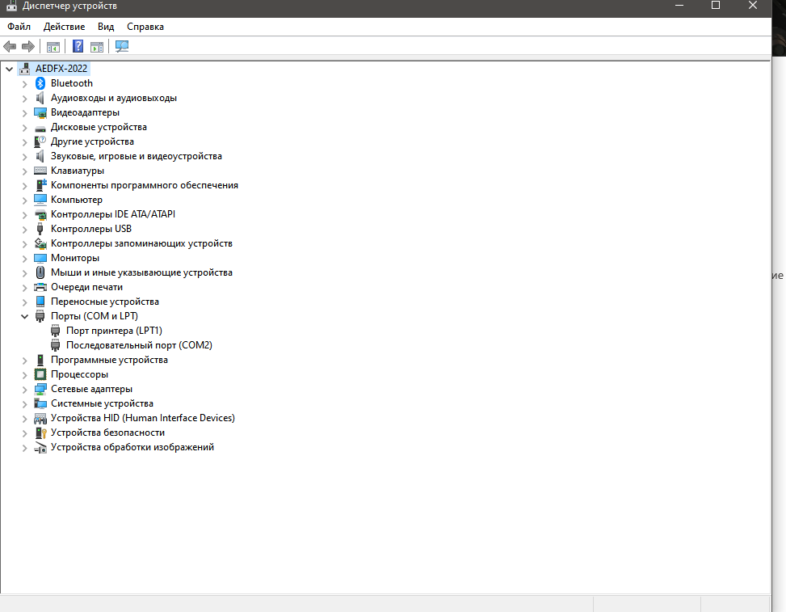The image size is (786, 612).
Task: Select the Порты (COM и LPT) label
Action: click(95, 316)
